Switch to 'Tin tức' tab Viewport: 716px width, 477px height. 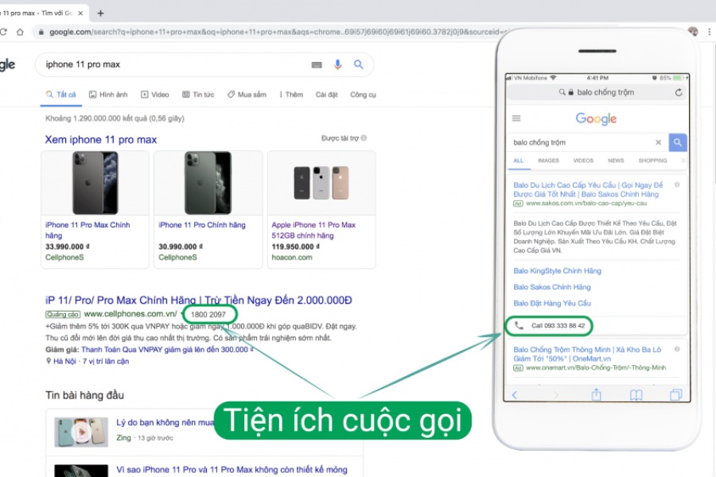click(198, 95)
